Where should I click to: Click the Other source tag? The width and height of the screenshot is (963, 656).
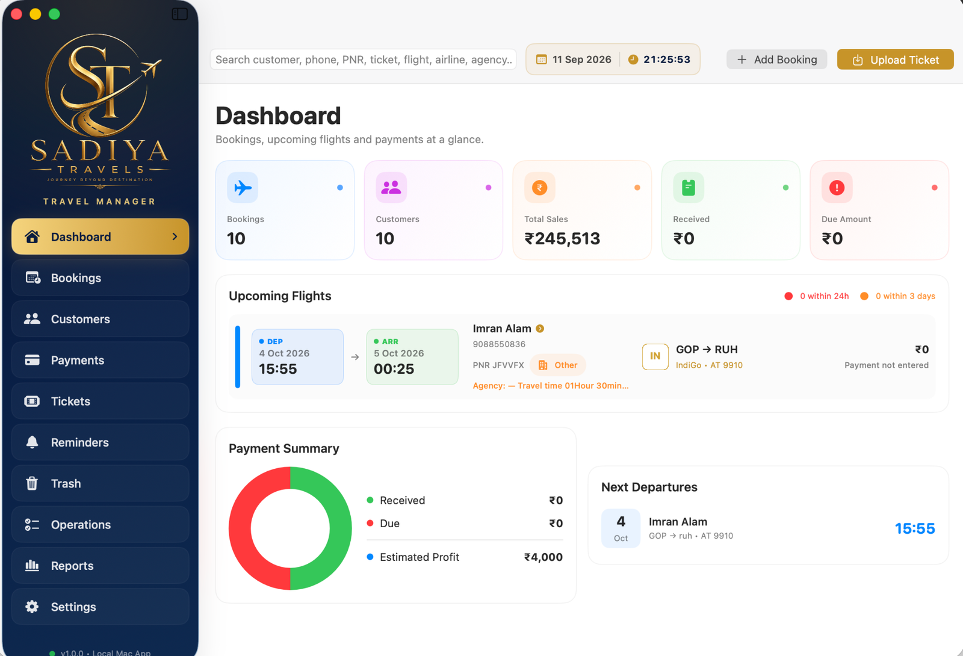click(x=558, y=365)
